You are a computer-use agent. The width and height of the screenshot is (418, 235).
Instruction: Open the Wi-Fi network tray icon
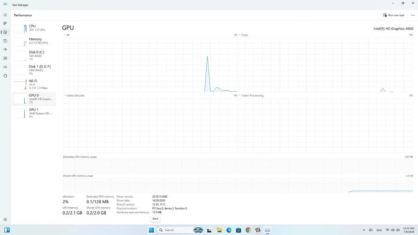387,230
